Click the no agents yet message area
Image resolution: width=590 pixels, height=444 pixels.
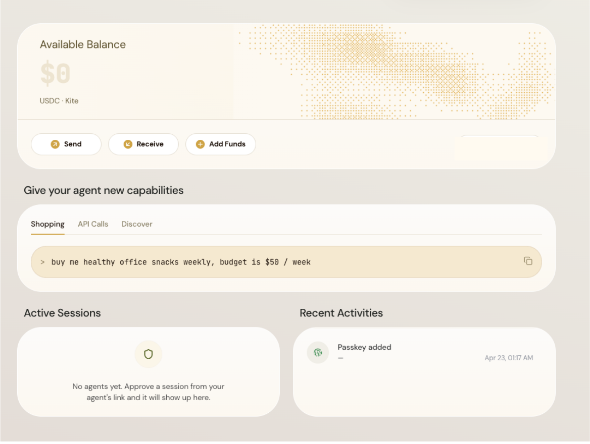pyautogui.click(x=149, y=392)
